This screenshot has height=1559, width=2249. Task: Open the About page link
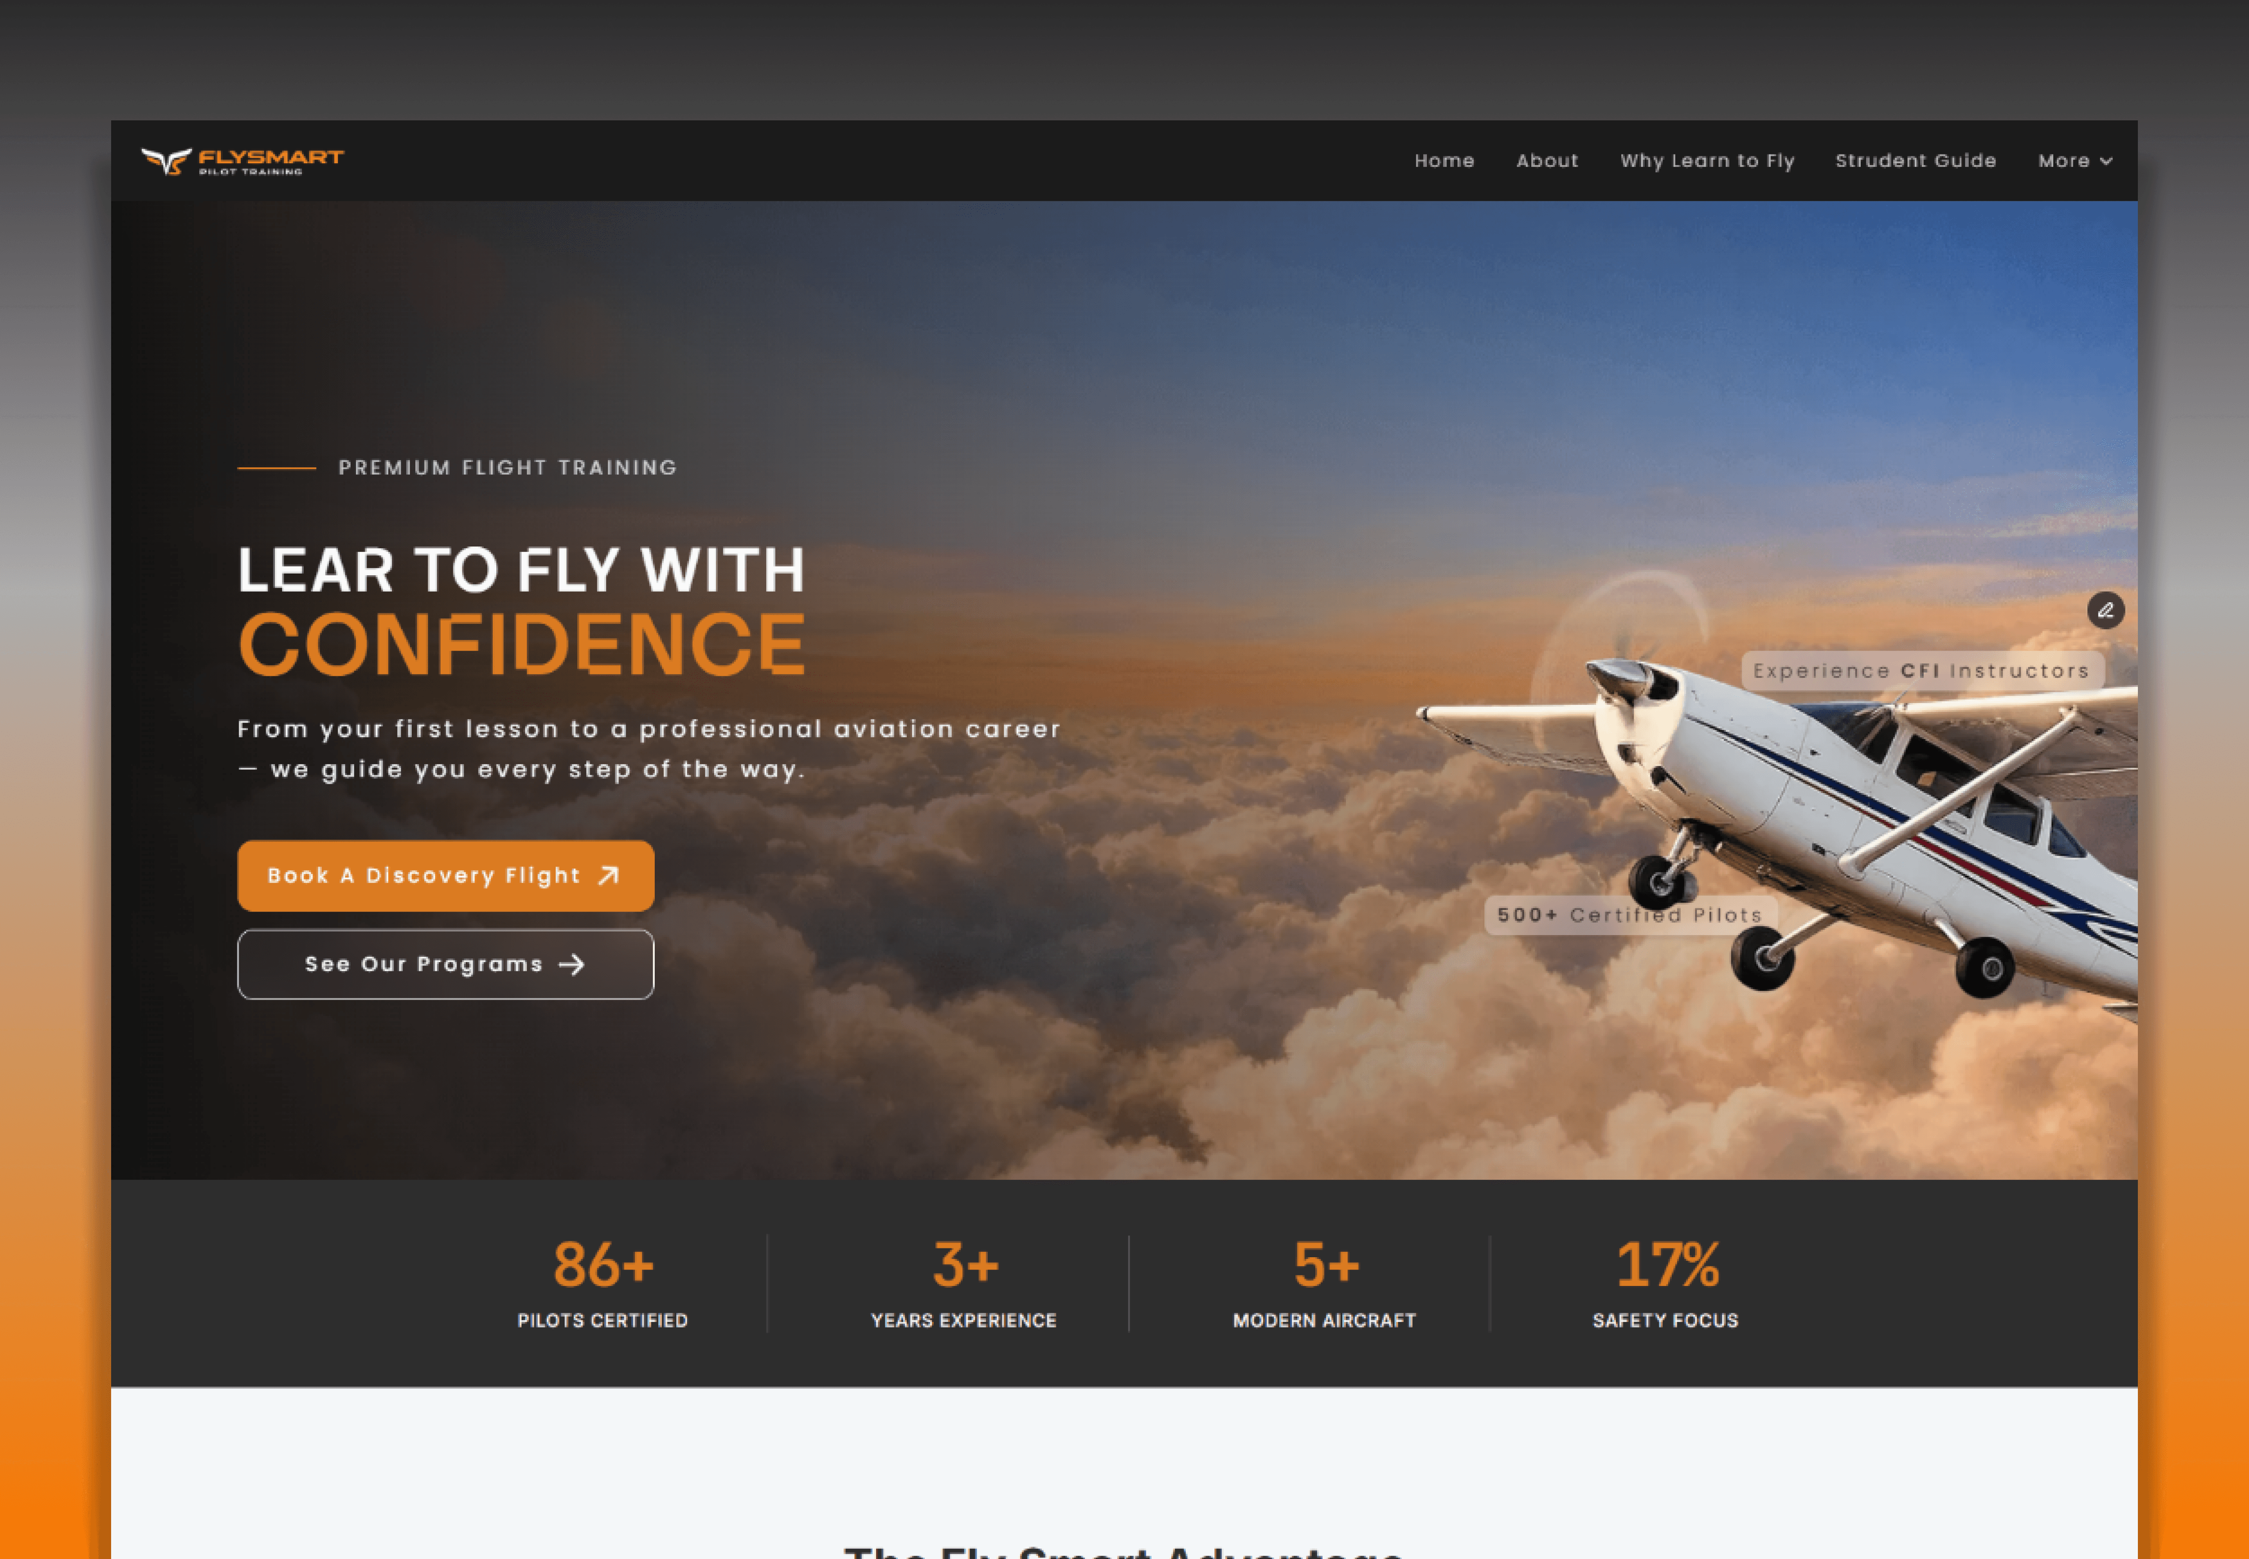1546,161
